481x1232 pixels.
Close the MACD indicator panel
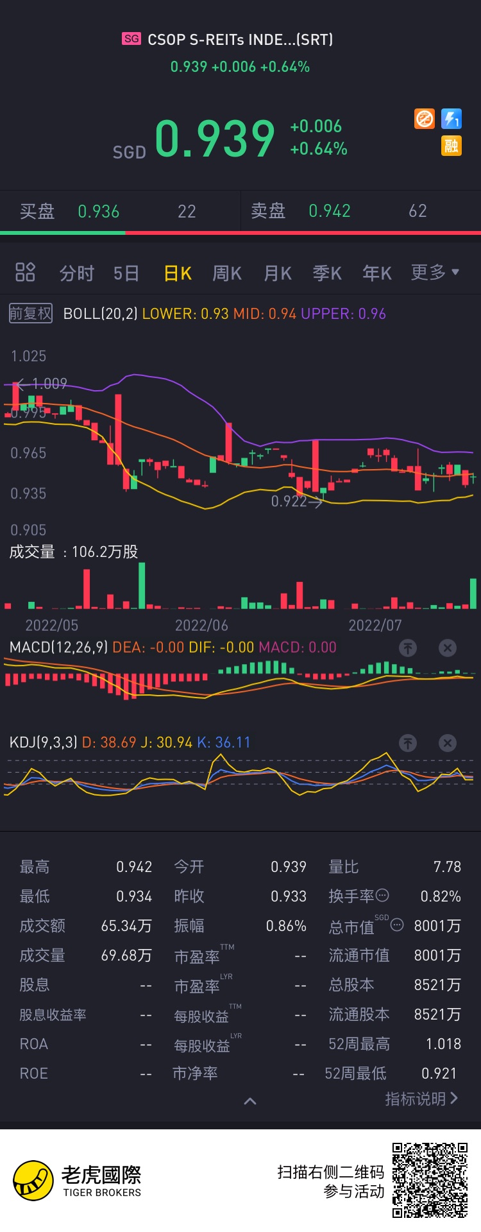448,648
